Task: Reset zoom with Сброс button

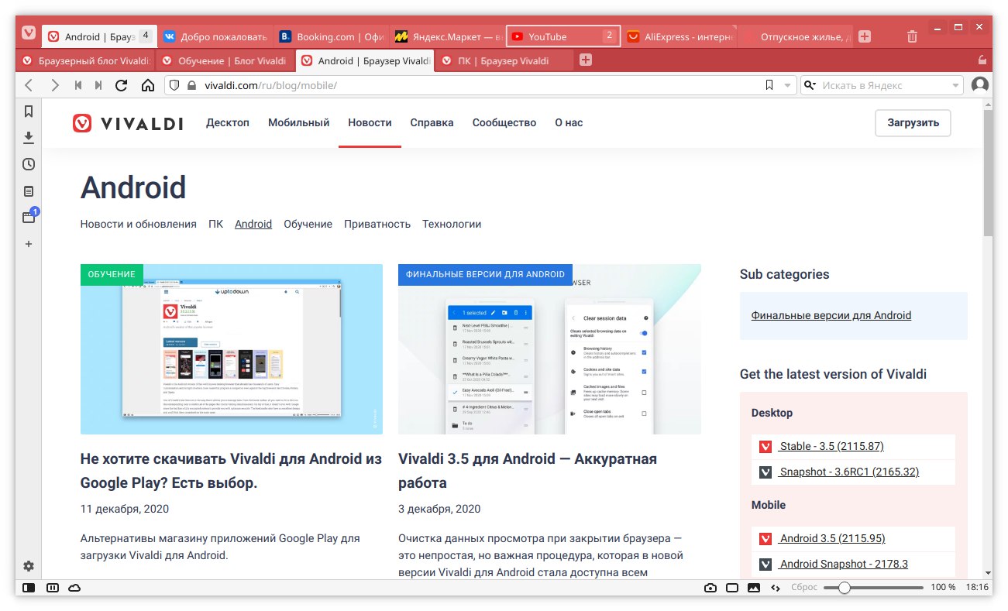Action: coord(804,588)
